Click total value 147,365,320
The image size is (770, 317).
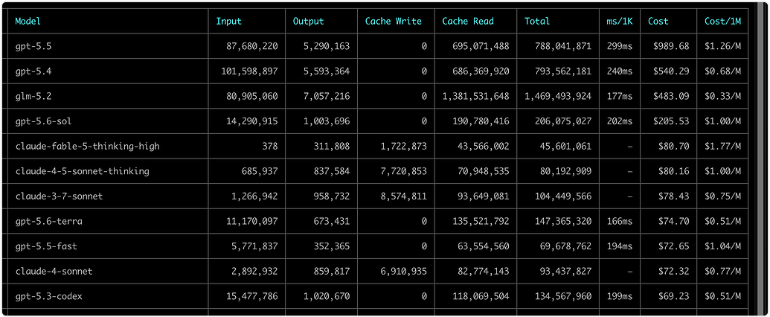tap(563, 221)
